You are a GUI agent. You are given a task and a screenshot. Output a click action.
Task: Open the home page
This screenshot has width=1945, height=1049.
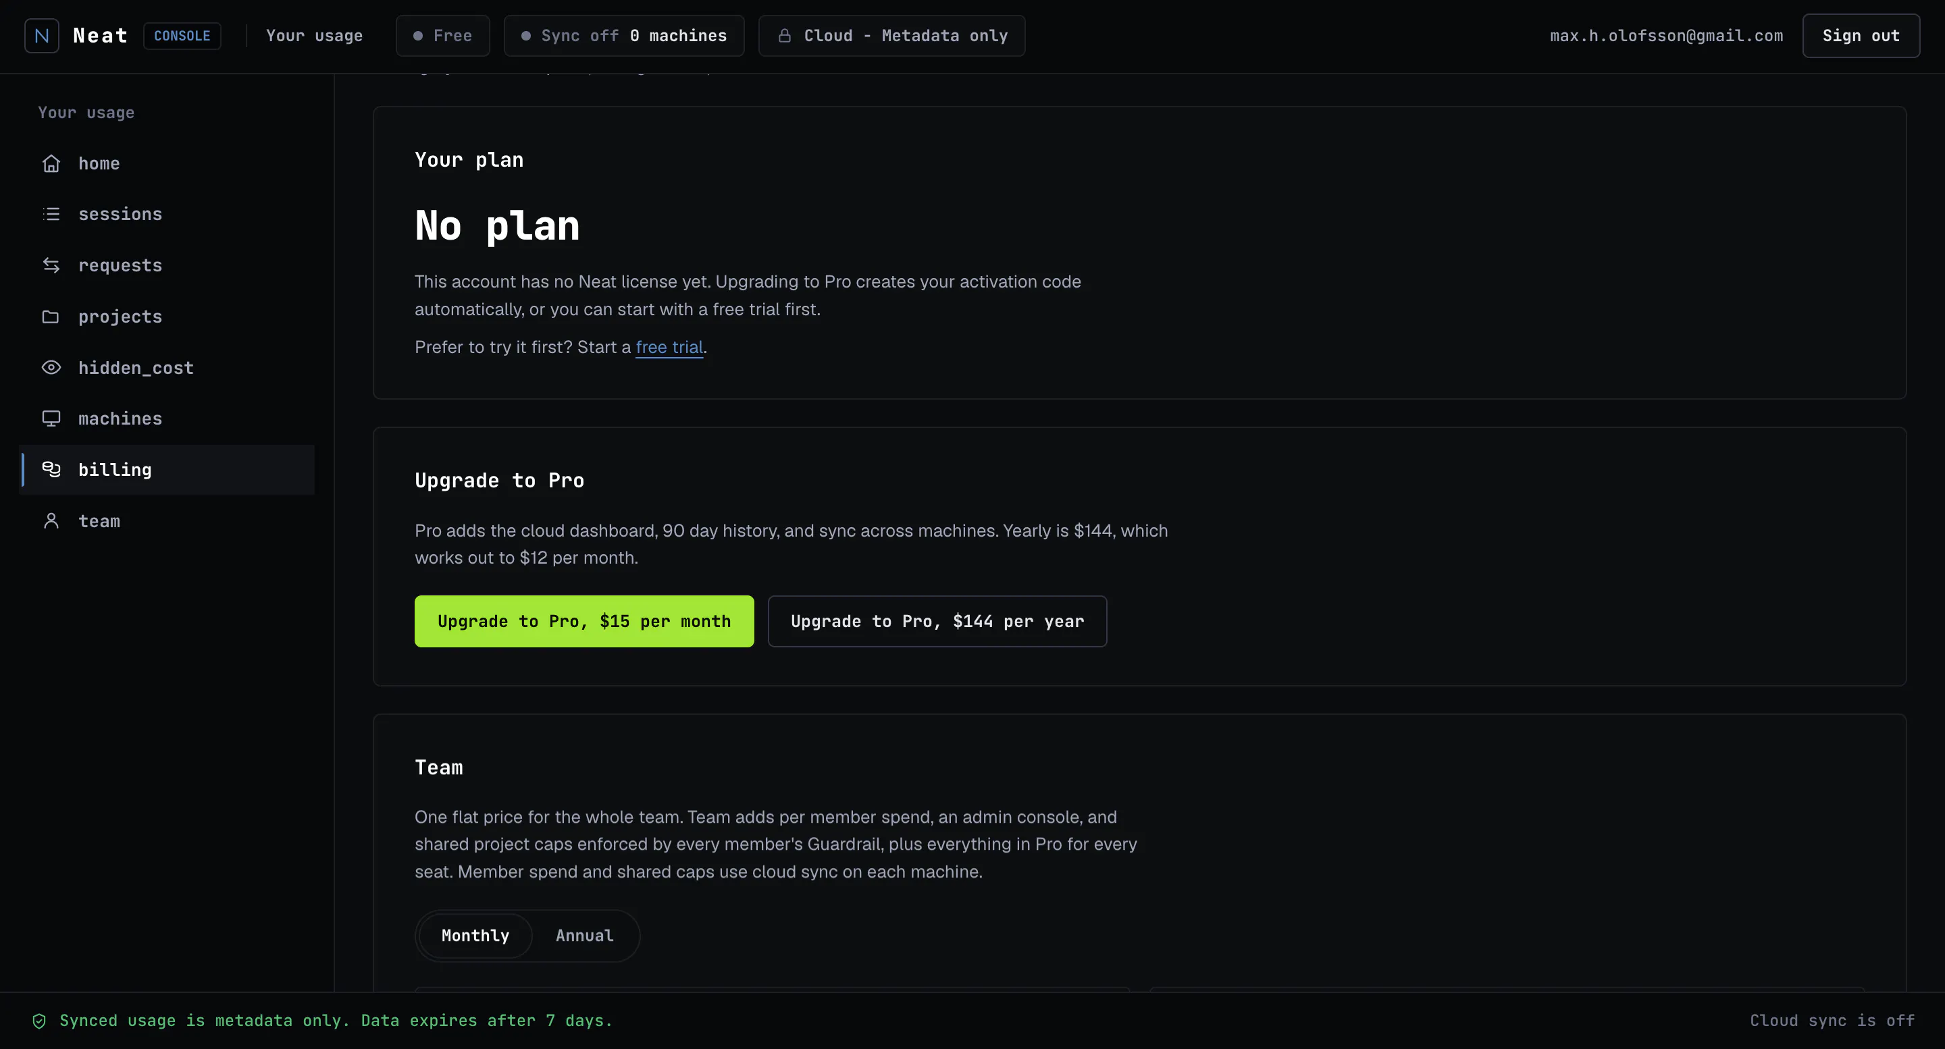pyautogui.click(x=167, y=163)
